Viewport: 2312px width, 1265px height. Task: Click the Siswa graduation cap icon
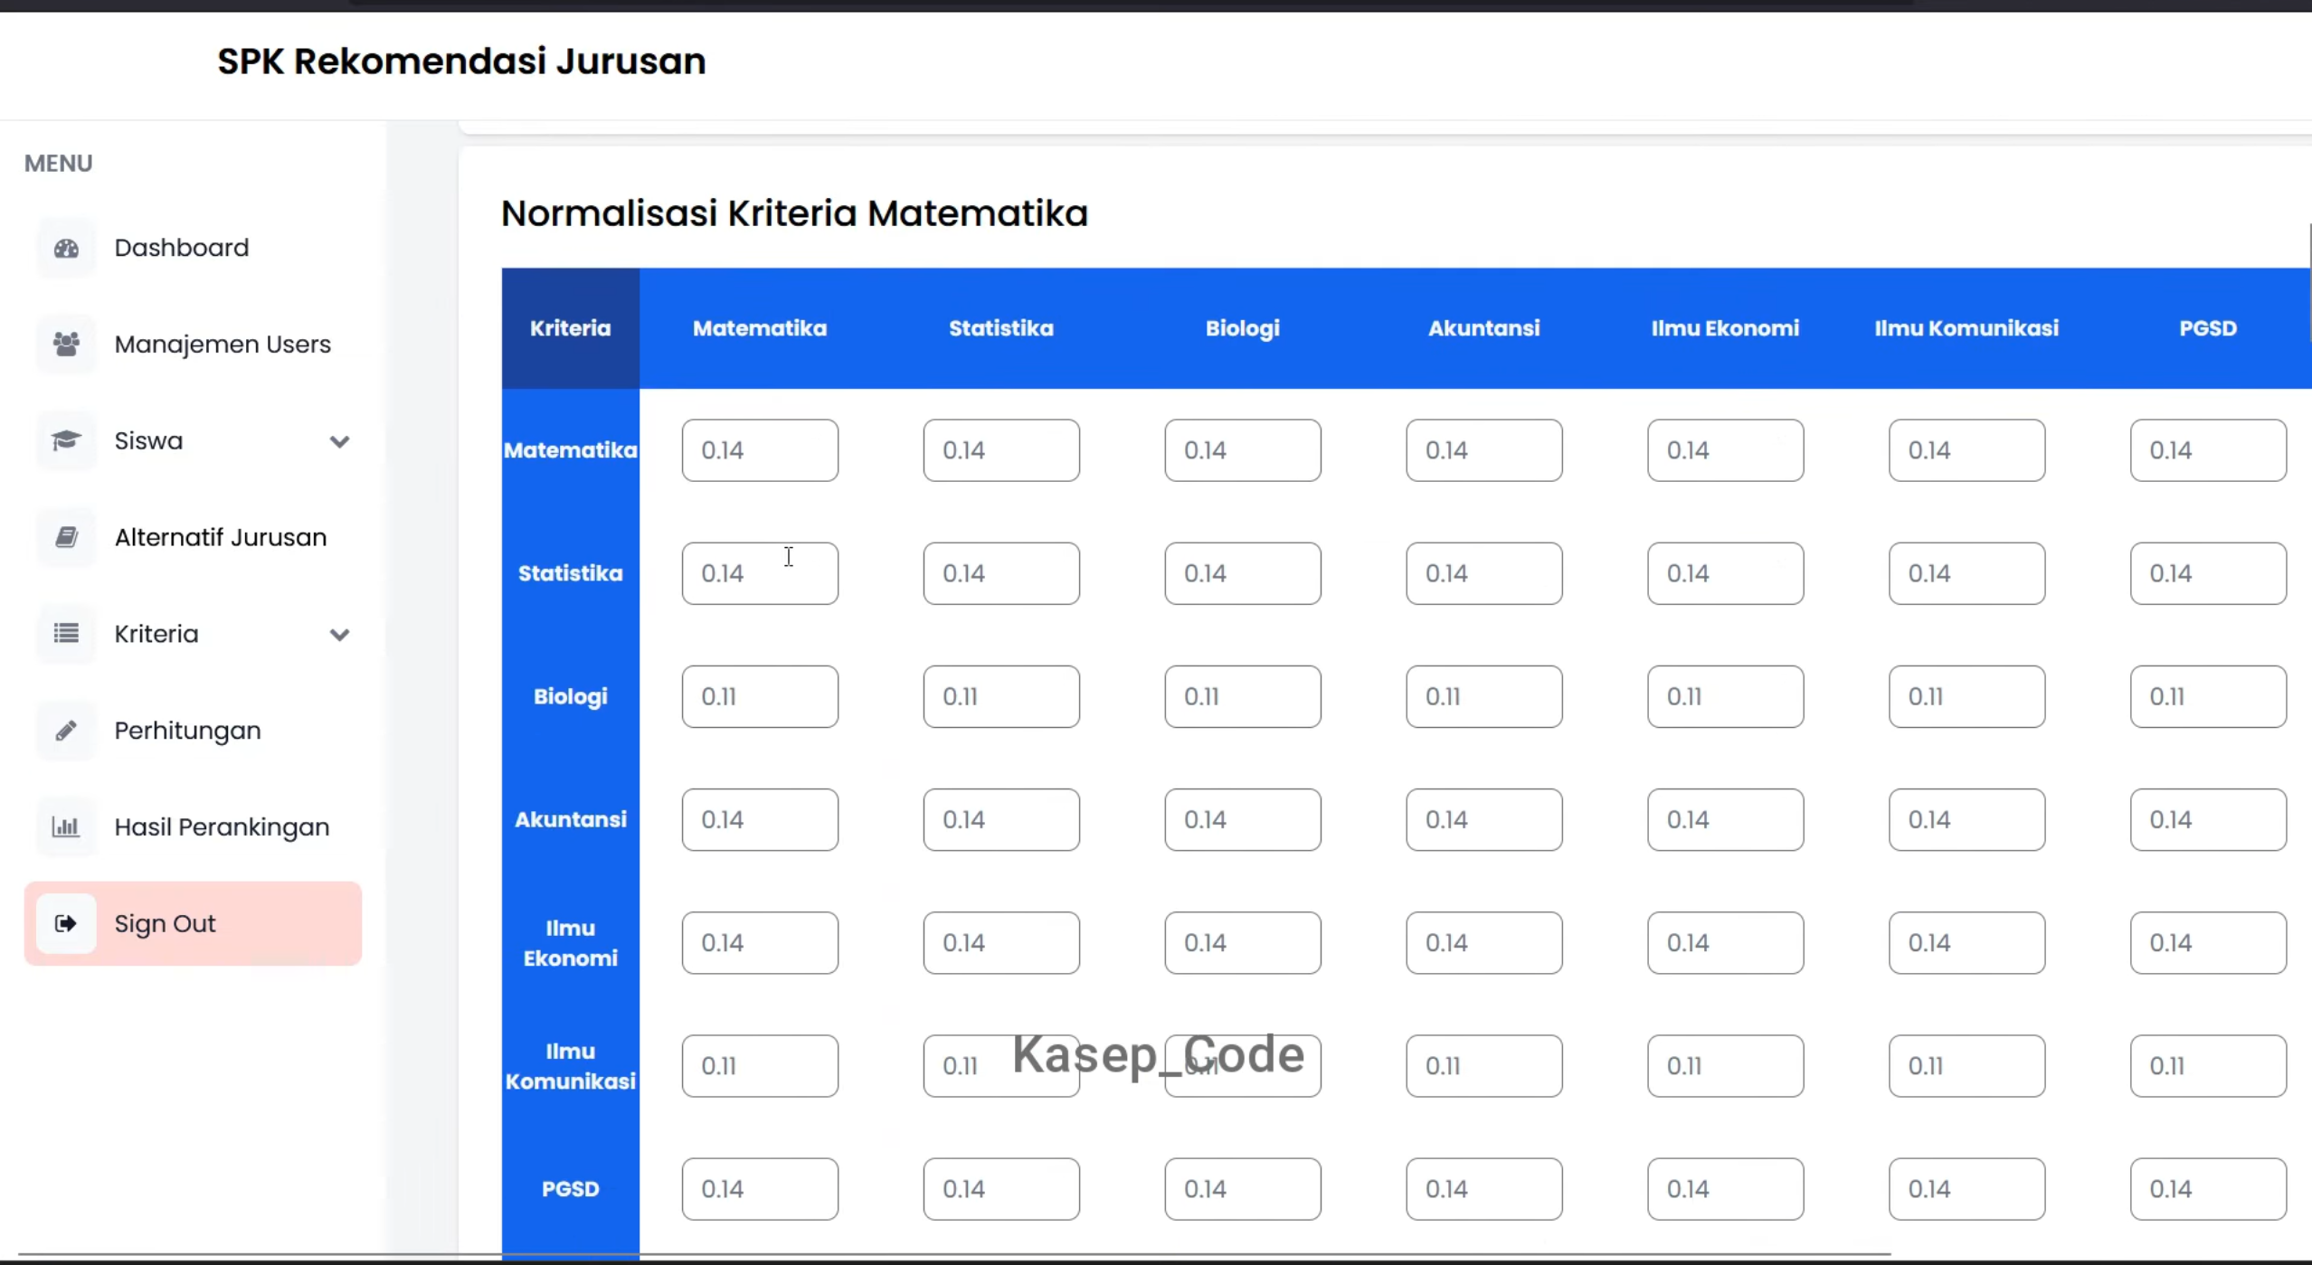click(66, 441)
